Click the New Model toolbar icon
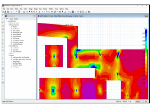153x107 pixels. (3, 12)
